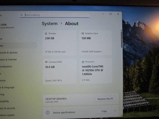
Task: Click the Device specifications info icon
Action: pyautogui.click(x=47, y=112)
